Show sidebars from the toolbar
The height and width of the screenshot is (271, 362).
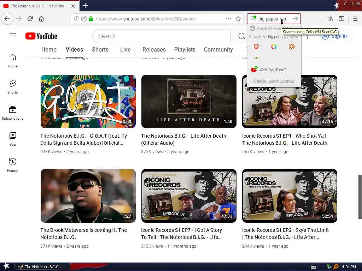pos(341,19)
